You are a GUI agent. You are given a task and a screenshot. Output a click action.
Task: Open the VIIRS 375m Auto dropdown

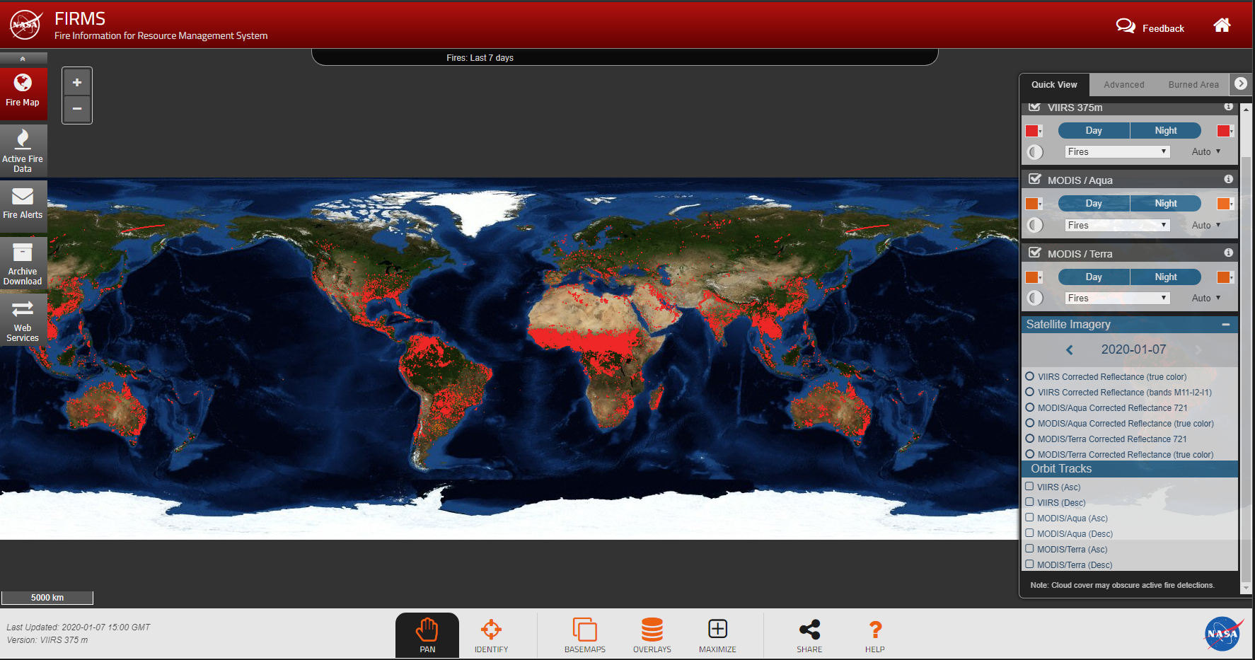(x=1206, y=152)
